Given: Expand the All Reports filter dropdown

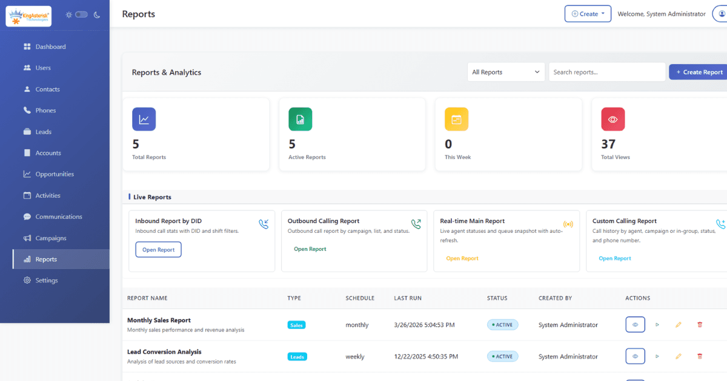Looking at the screenshot, I should pyautogui.click(x=506, y=72).
